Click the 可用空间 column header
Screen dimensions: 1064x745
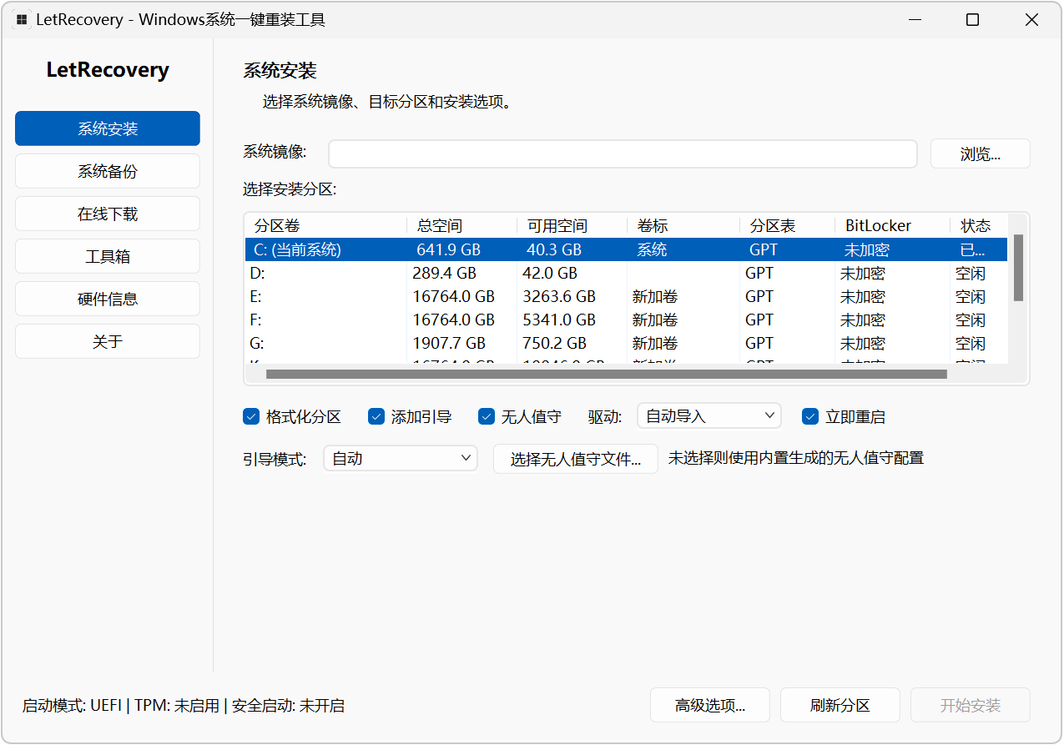[572, 226]
